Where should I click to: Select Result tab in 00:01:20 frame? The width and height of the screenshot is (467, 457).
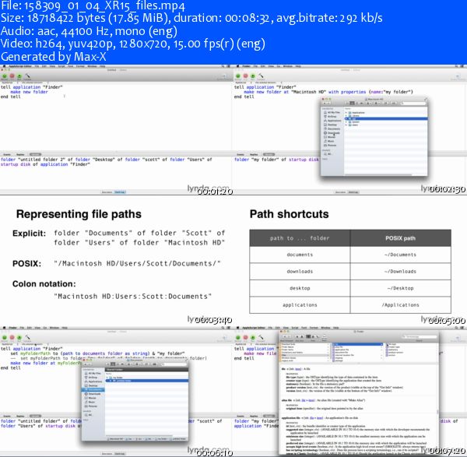(35, 154)
